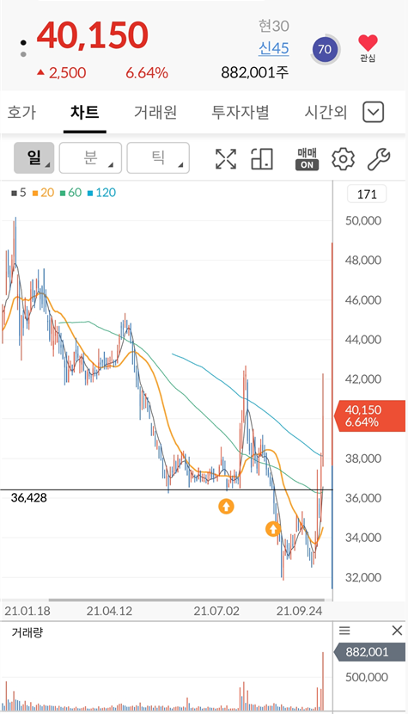Open the circular 70 score badge

(x=325, y=49)
